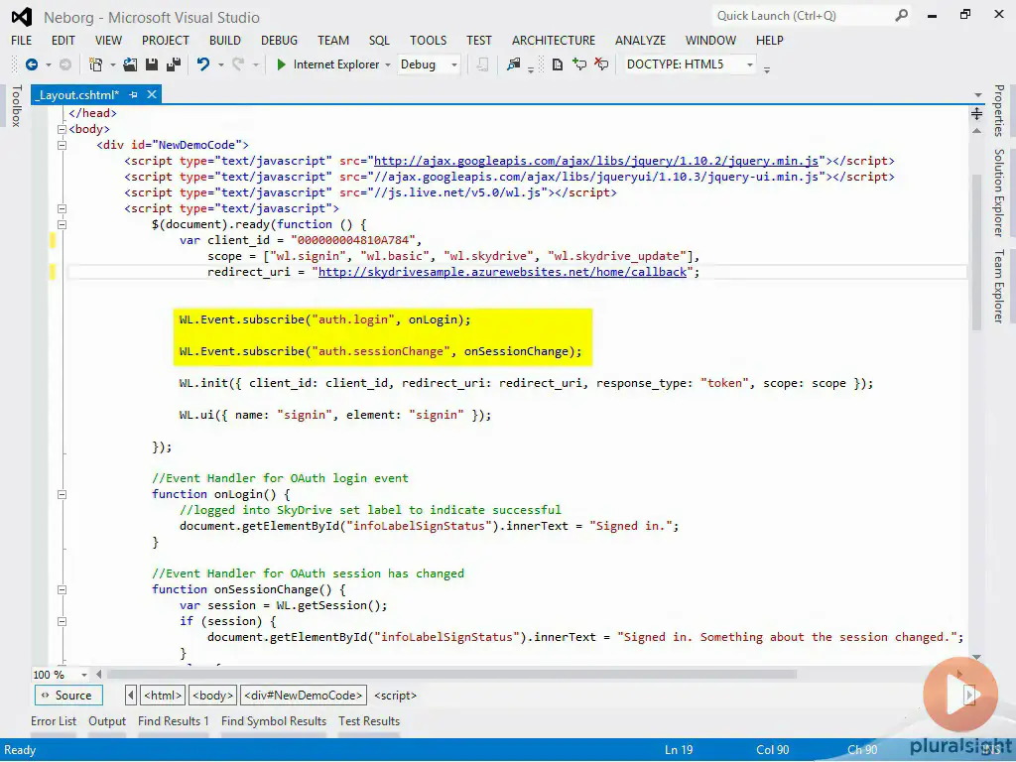
Task: Collapse the document ready function outline
Action: click(63, 225)
